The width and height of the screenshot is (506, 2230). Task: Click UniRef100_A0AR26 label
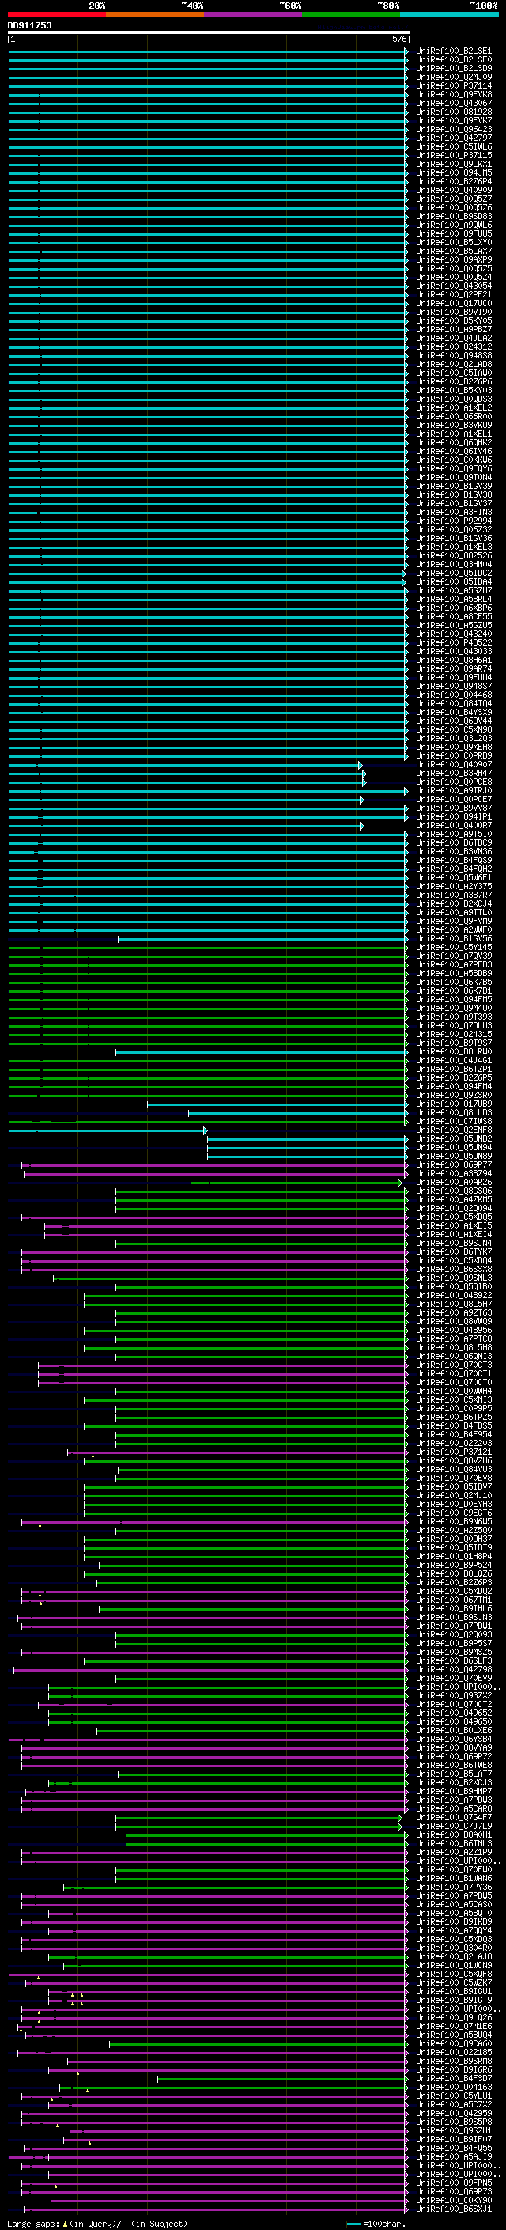453,1183
